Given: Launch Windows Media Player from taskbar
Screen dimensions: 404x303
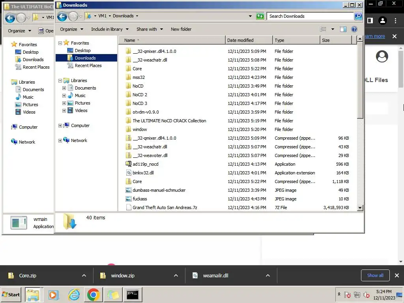Looking at the screenshot, I should 54,295.
